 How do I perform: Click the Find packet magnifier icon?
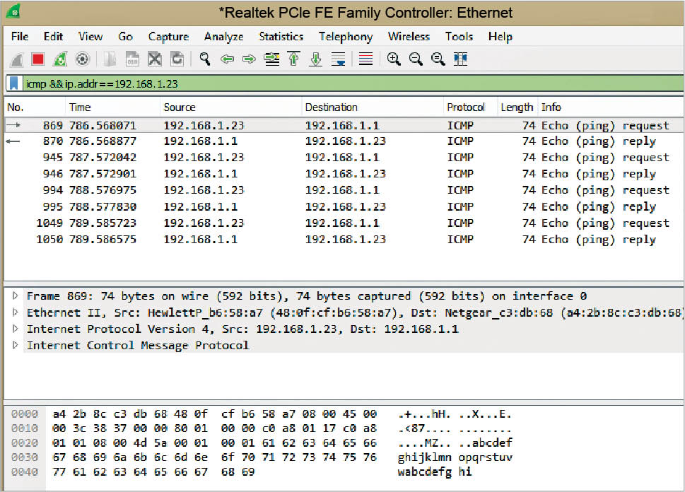pyautogui.click(x=205, y=59)
